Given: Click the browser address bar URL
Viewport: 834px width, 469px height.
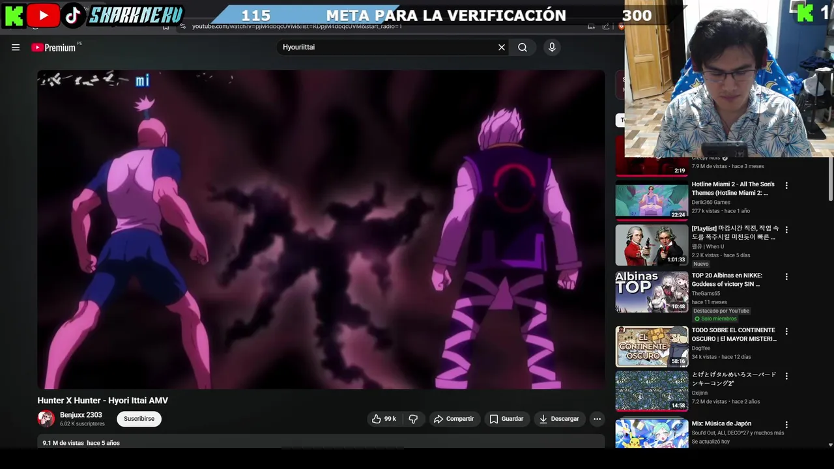Looking at the screenshot, I should click(x=297, y=26).
